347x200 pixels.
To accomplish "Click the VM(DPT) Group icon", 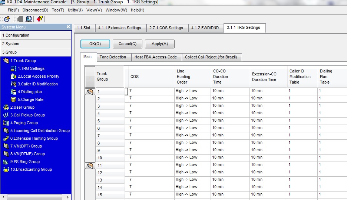I will click(x=6, y=146).
